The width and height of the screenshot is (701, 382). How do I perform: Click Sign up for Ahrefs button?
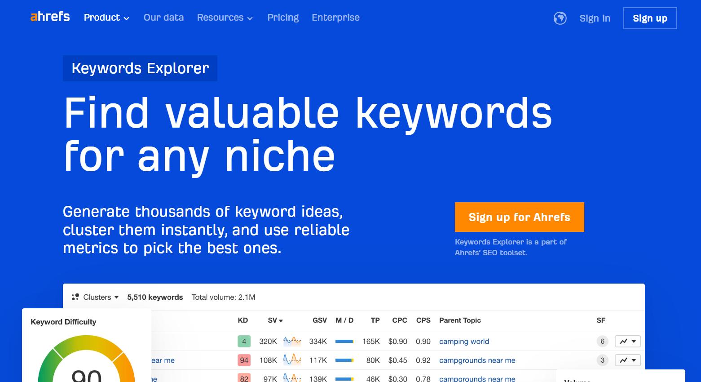tap(520, 217)
